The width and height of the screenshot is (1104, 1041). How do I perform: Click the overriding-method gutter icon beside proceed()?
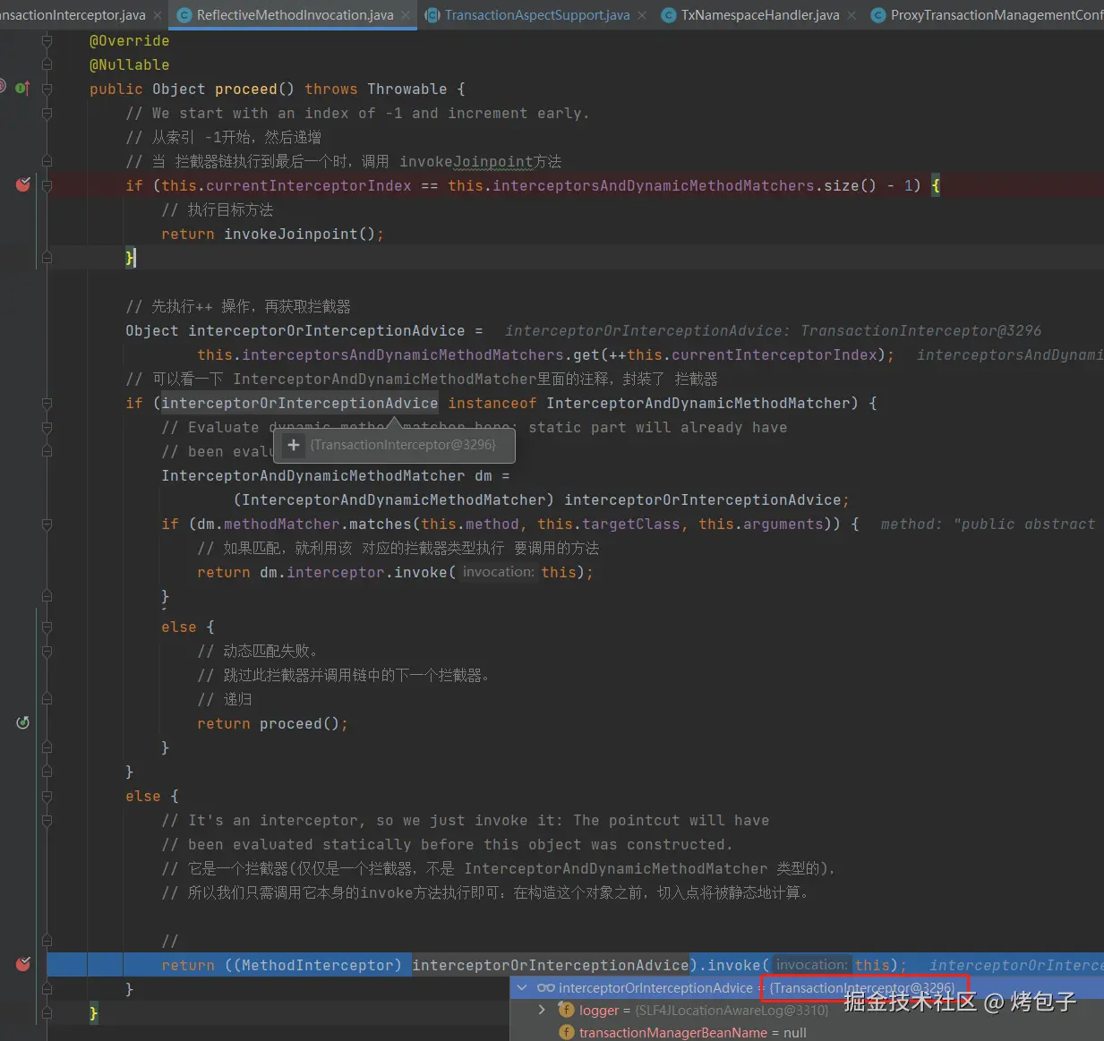(x=22, y=89)
